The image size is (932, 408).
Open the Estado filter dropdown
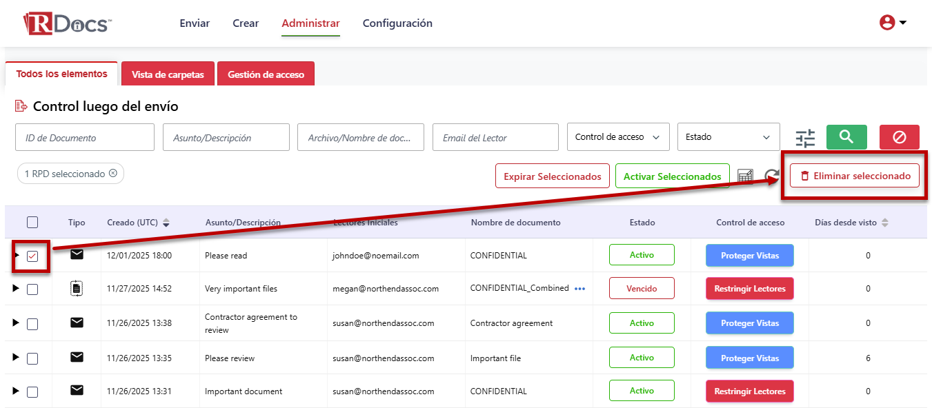tap(728, 137)
